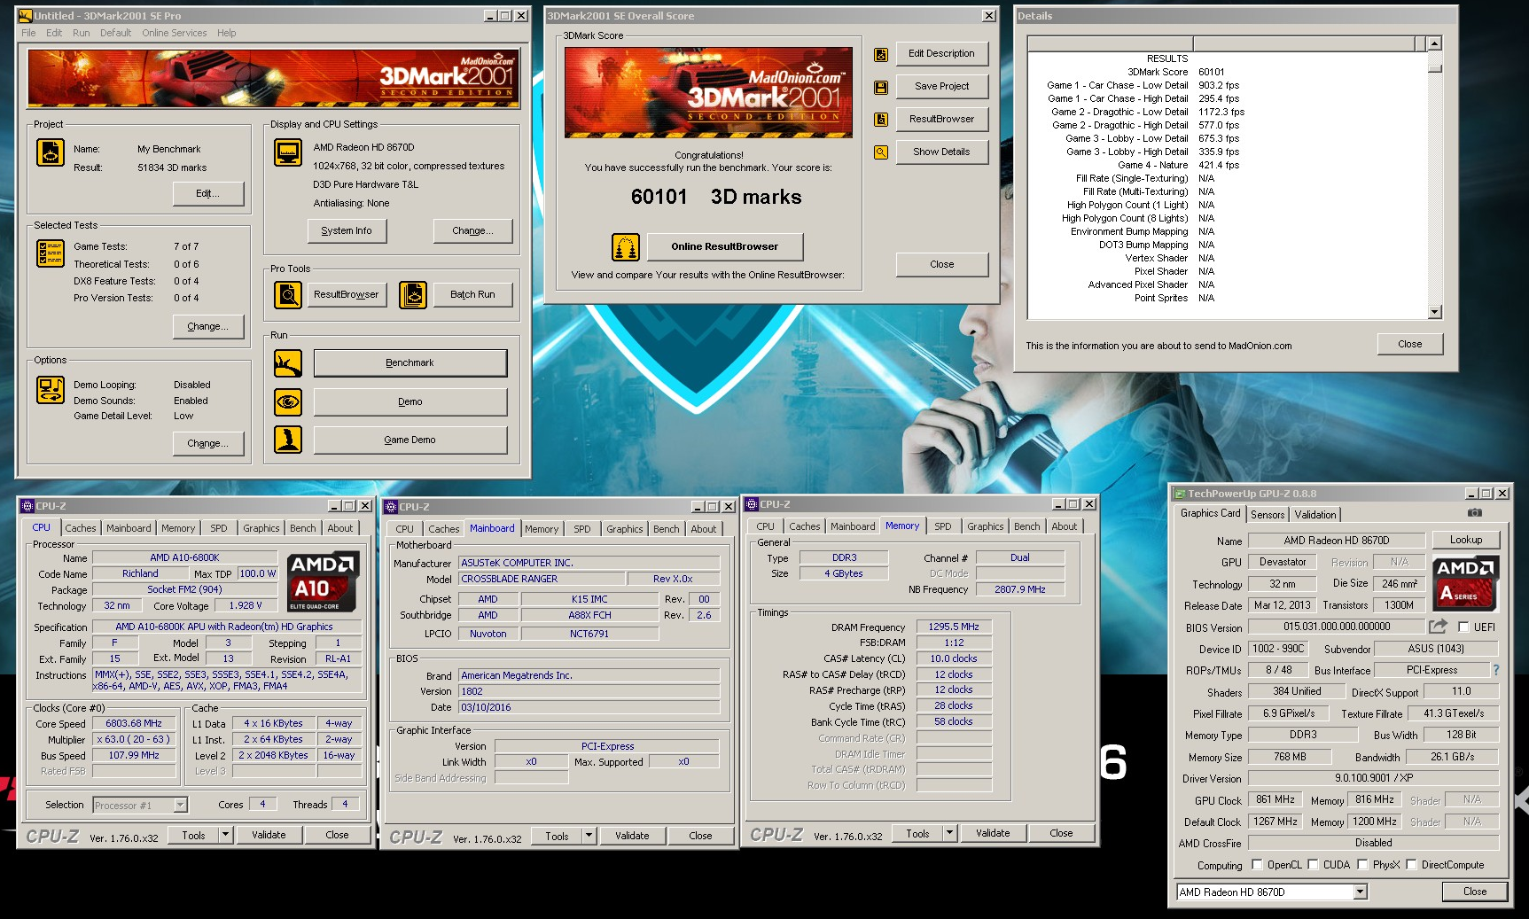
Task: Click scroll down arrow in the Details results list
Action: click(x=1435, y=312)
